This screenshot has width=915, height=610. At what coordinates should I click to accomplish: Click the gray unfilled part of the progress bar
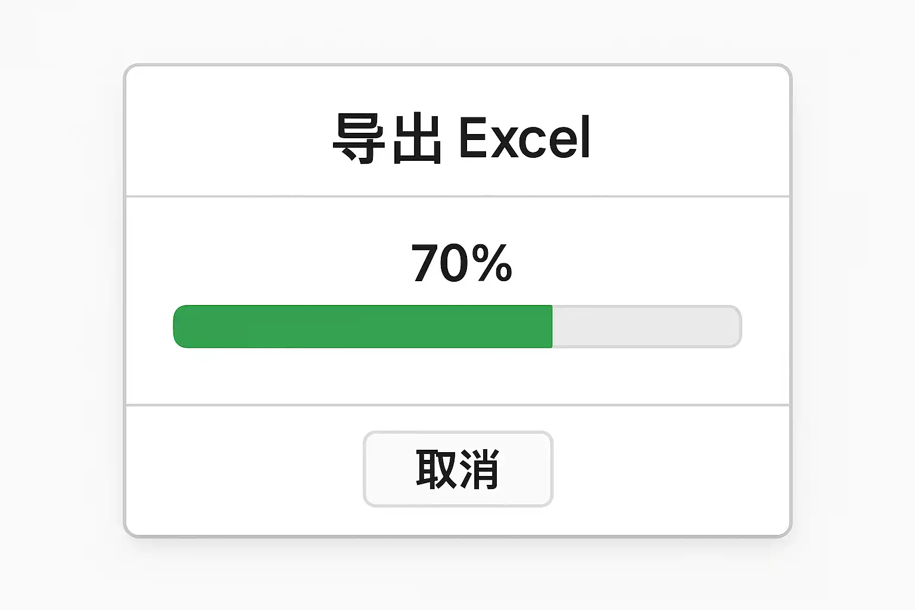[646, 326]
